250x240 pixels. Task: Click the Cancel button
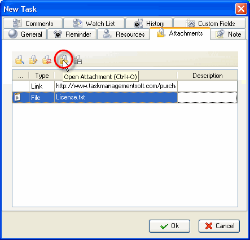[x=219, y=226]
